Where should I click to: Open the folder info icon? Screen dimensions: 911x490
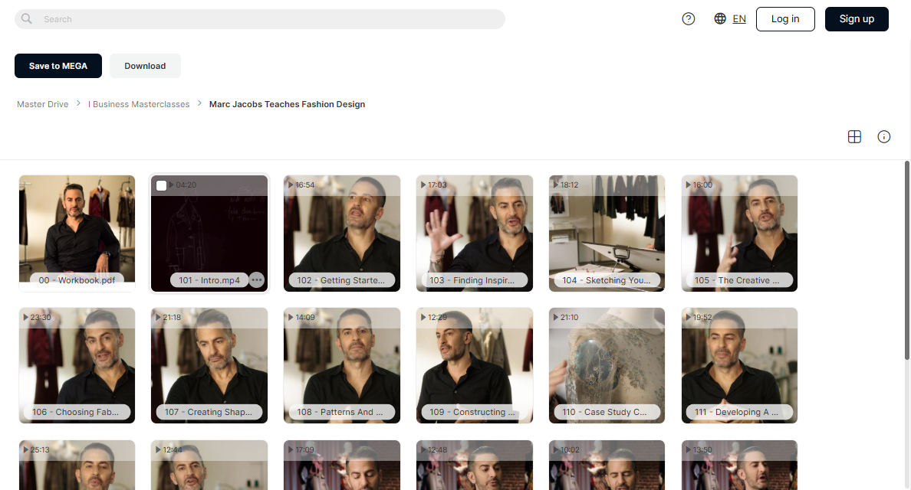(883, 137)
